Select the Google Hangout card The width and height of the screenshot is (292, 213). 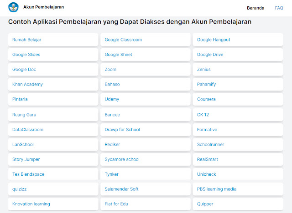[x=238, y=40]
